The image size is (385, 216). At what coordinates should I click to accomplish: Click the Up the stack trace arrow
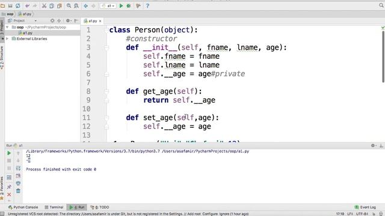coord(18,154)
